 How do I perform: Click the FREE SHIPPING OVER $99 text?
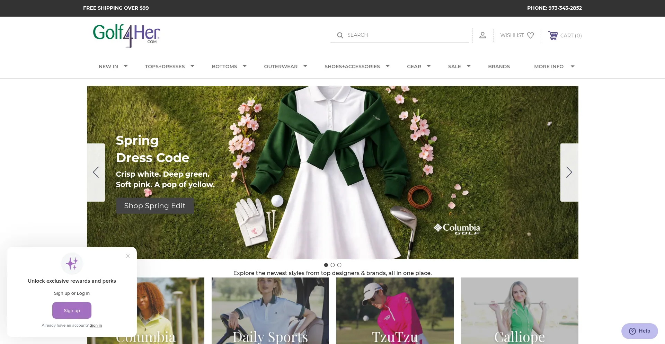point(116,8)
